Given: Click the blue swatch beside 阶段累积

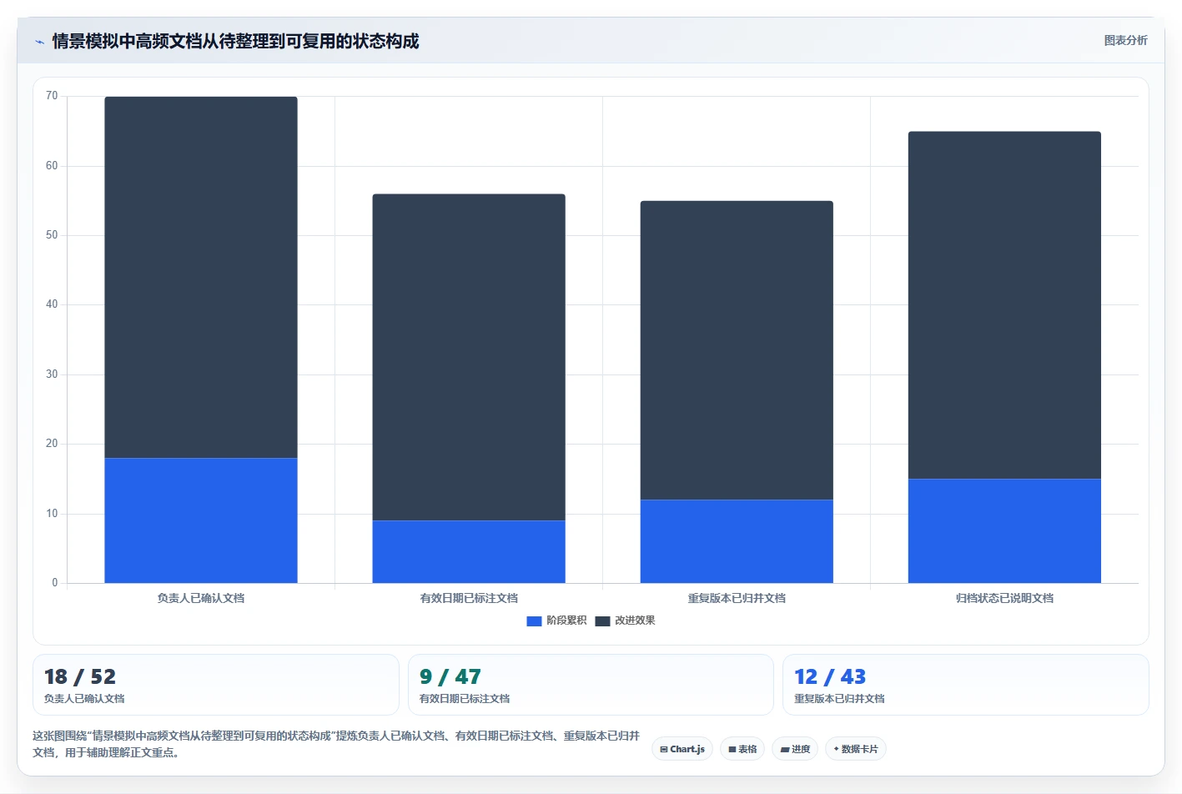Looking at the screenshot, I should pyautogui.click(x=534, y=621).
